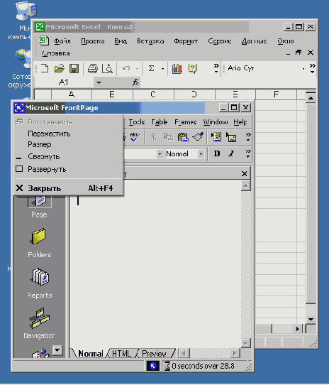Click the Copy icon in FrontPage toolbar
329x385 pixels.
coord(168,137)
